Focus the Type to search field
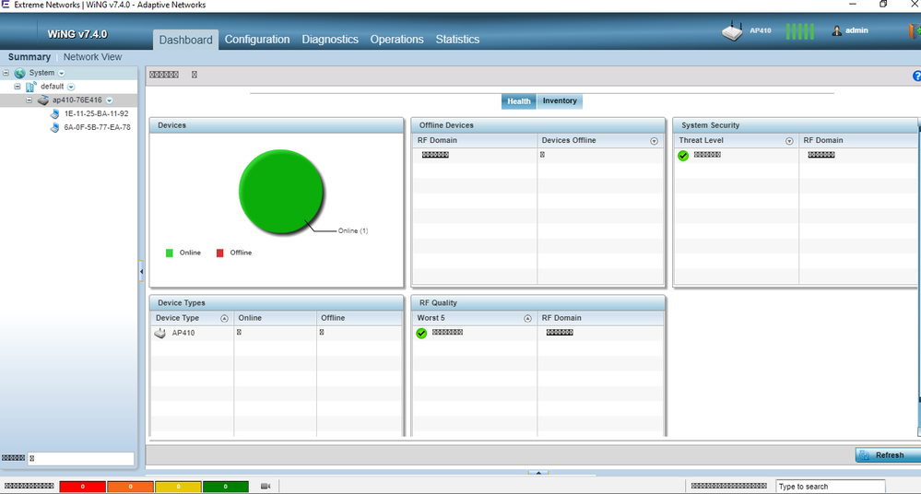The image size is (921, 494). (x=830, y=487)
